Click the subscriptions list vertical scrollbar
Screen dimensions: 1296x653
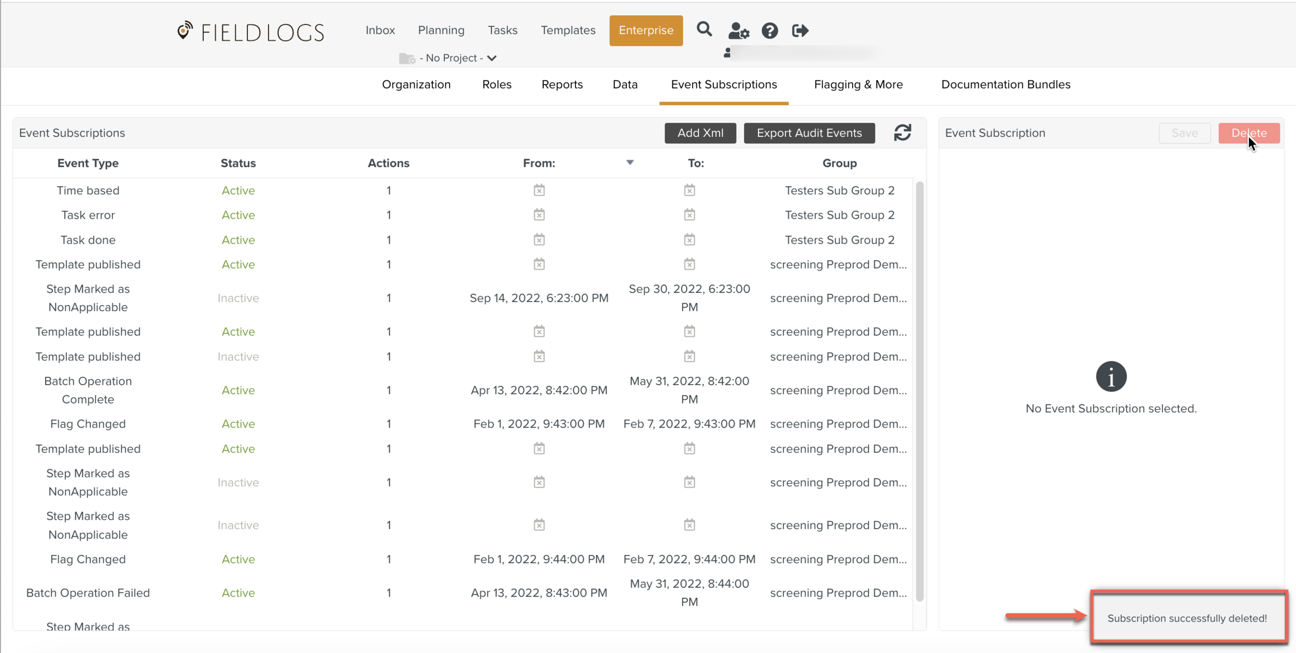tap(920, 391)
